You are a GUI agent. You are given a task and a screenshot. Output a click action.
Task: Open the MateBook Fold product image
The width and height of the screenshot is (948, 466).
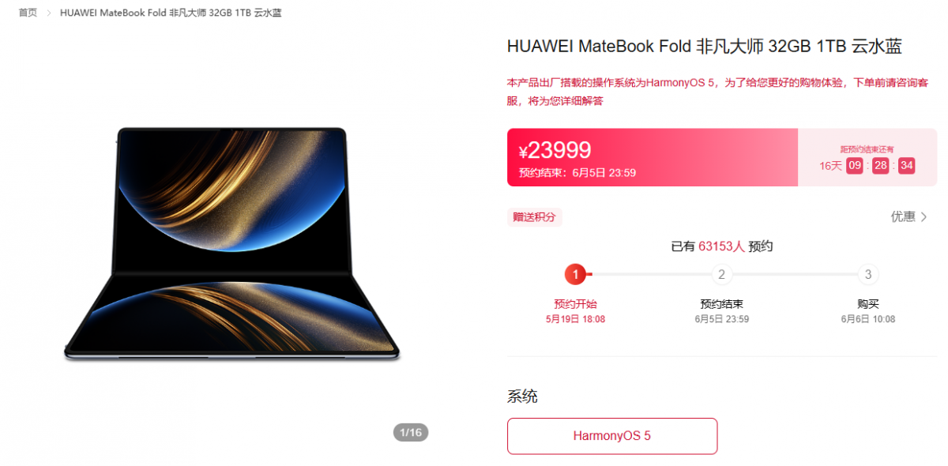tap(232, 244)
